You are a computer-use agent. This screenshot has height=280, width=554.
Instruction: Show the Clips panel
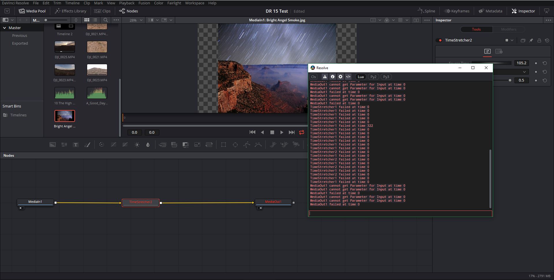[x=103, y=11]
